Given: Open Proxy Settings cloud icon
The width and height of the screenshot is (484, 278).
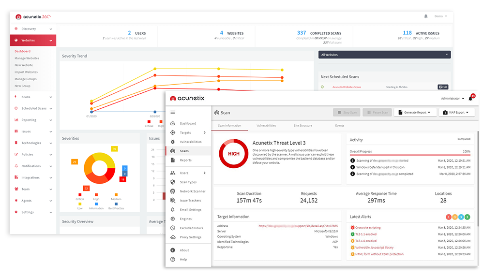Looking at the screenshot, I should pyautogui.click(x=173, y=237).
